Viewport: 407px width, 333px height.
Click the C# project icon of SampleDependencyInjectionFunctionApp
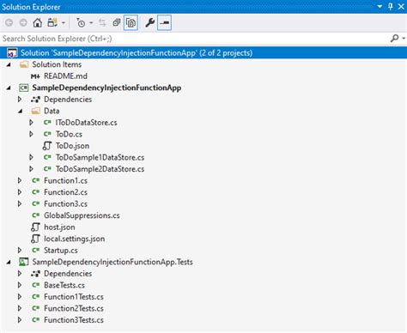(24, 88)
